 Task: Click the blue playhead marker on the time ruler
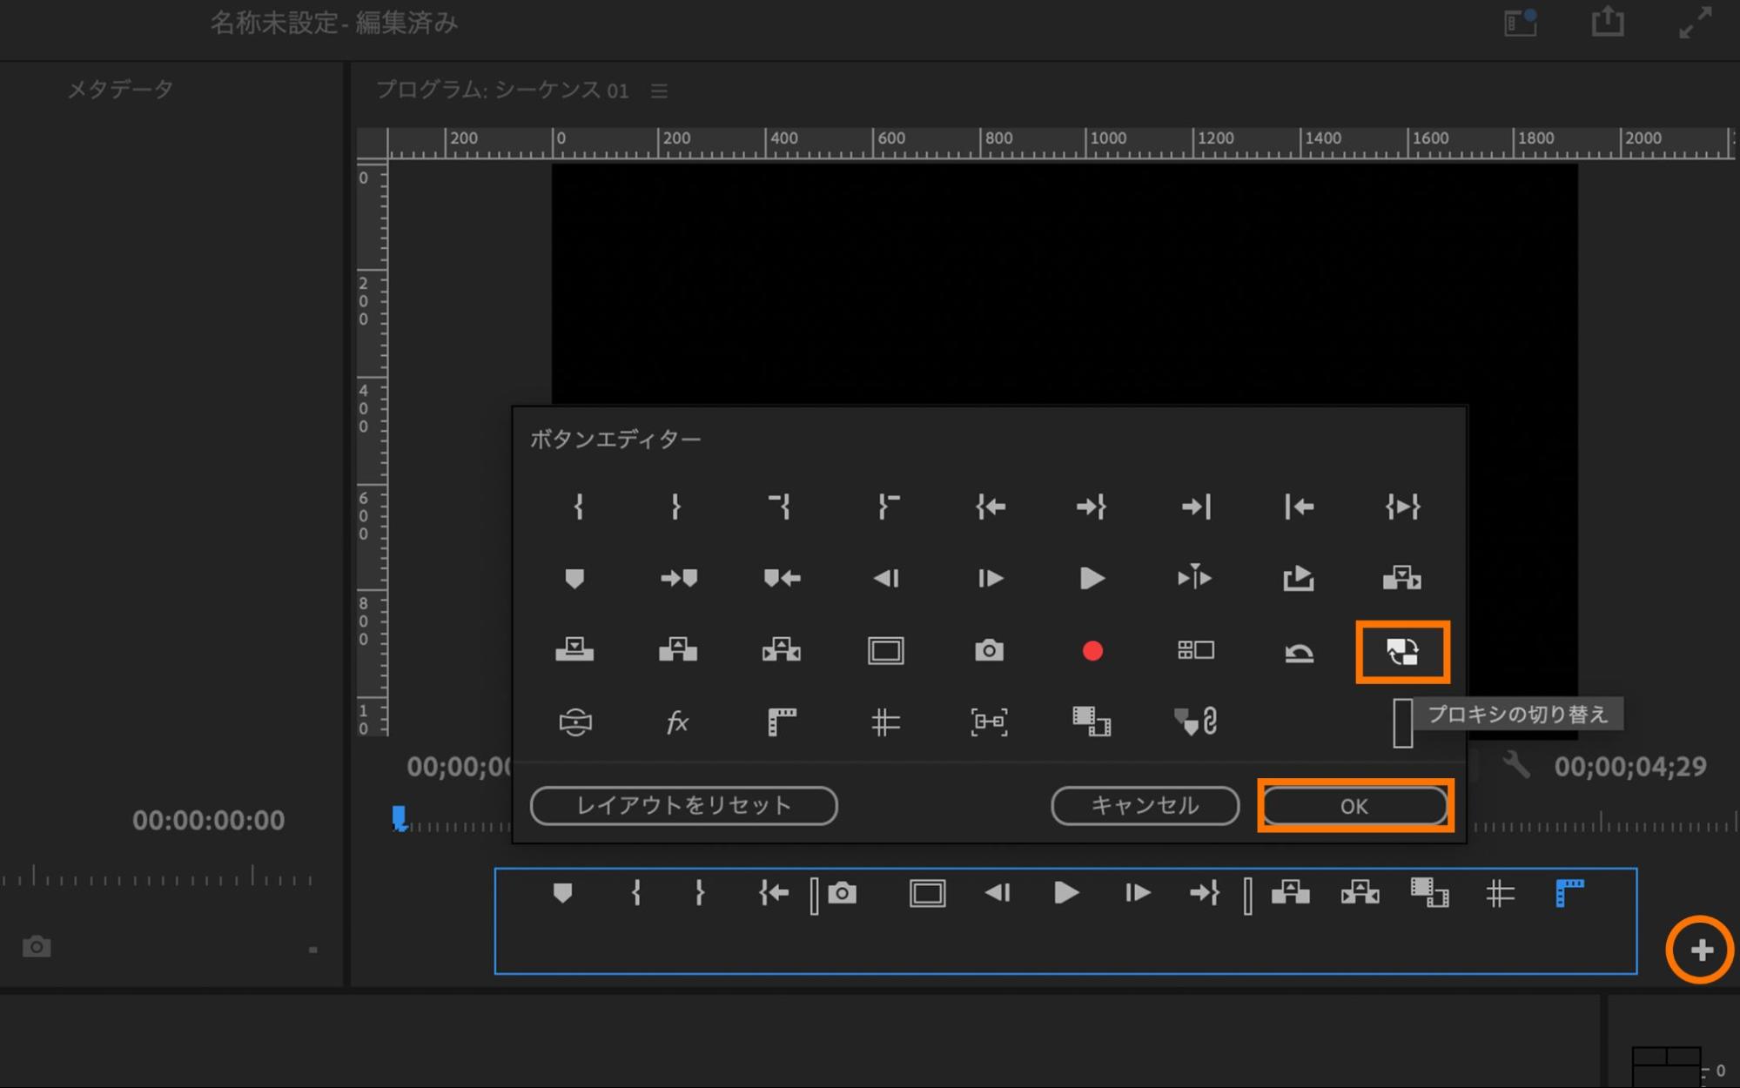click(399, 817)
